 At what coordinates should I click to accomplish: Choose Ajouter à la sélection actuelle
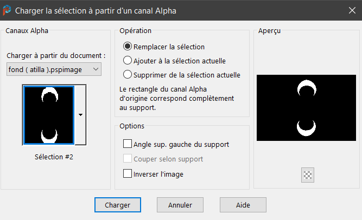[128, 61]
